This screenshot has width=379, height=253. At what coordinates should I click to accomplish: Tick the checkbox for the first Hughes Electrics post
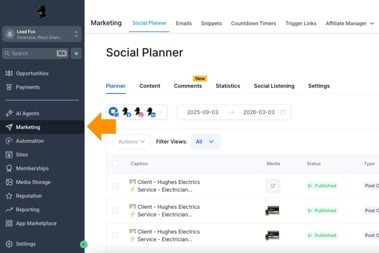pyautogui.click(x=115, y=186)
